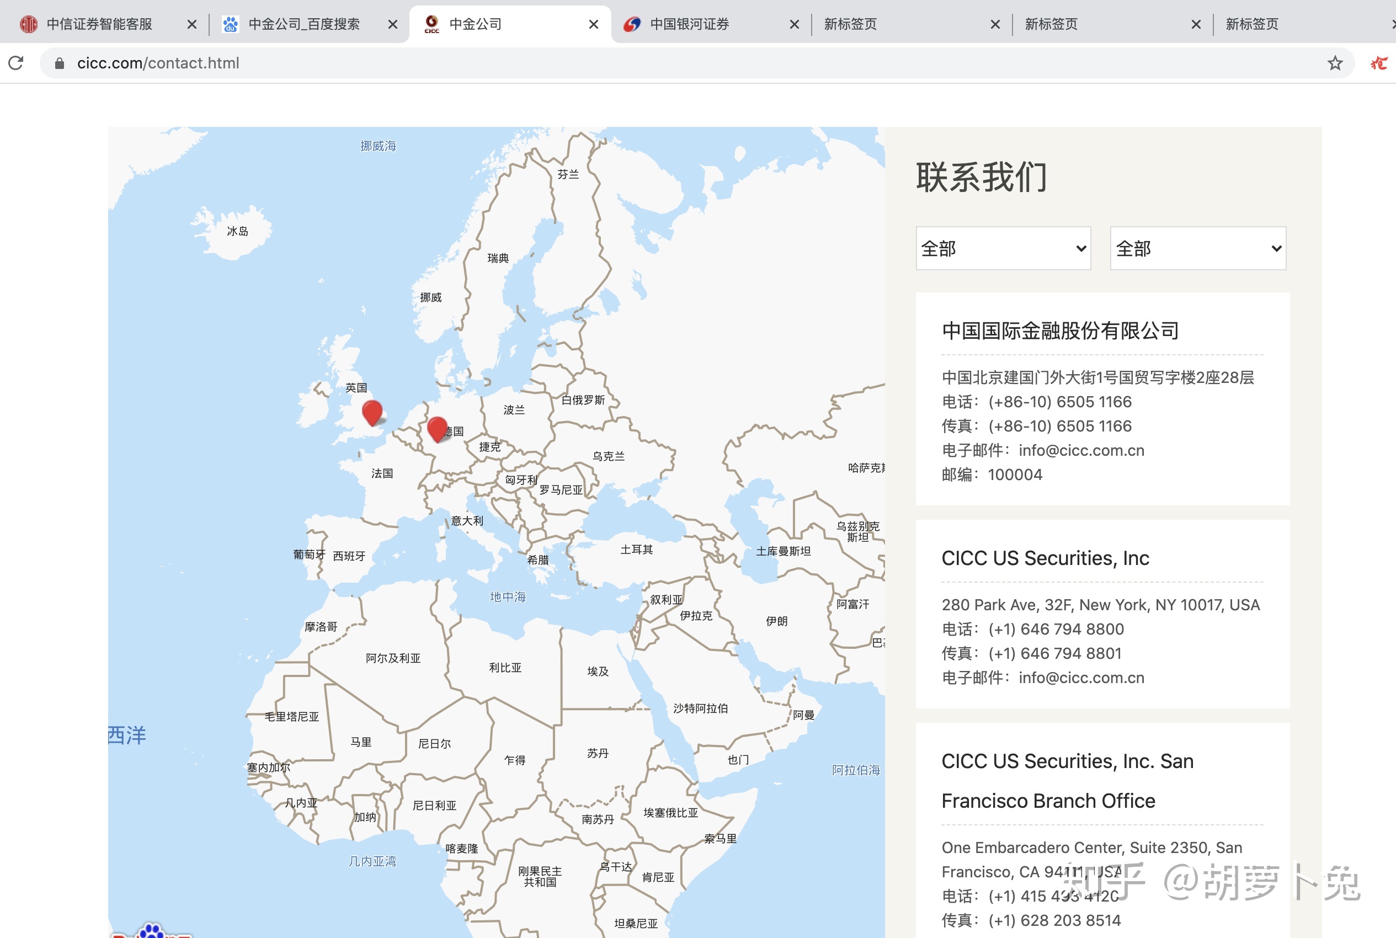
Task: Click the 联系我们 heading
Action: (x=982, y=177)
